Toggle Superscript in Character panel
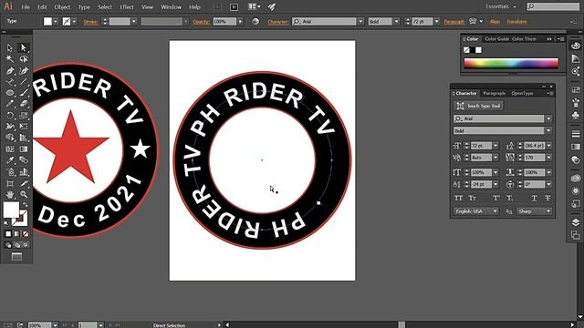Image resolution: width=584 pixels, height=328 pixels. [496, 199]
